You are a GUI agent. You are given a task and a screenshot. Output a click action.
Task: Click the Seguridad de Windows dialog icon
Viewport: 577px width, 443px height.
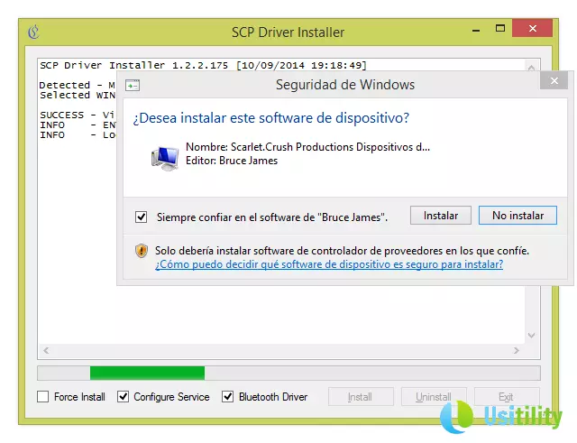pyautogui.click(x=132, y=86)
